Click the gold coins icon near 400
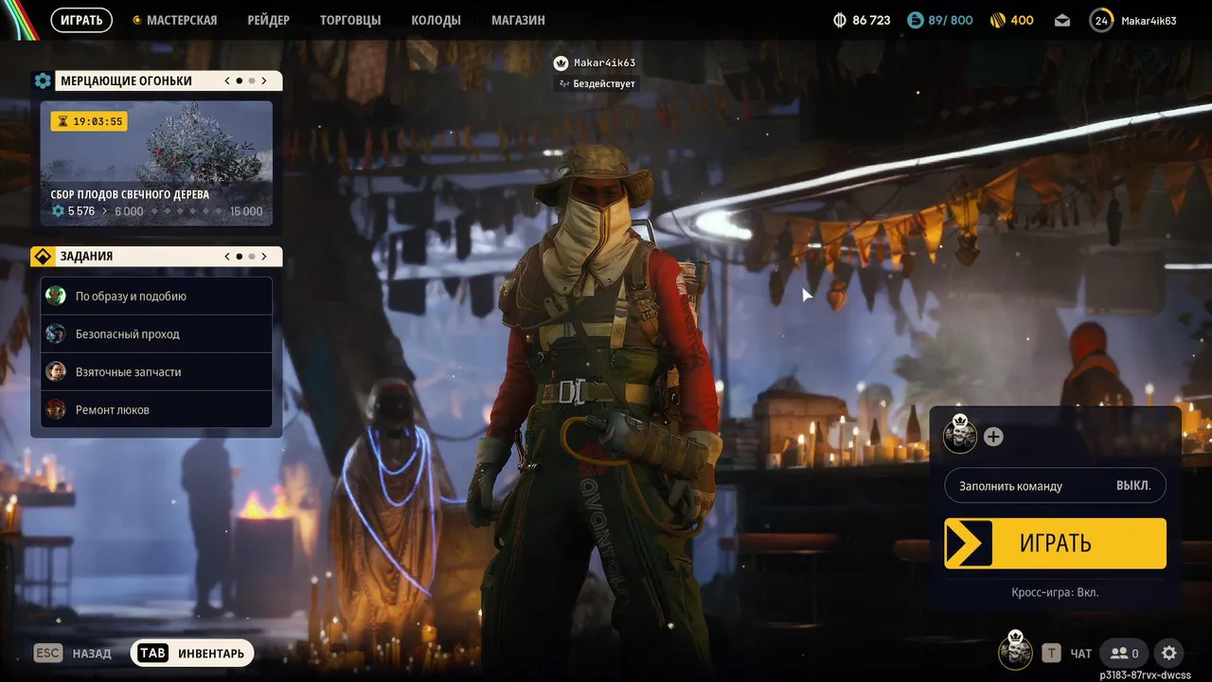Screen dimensions: 1212x682 (x=998, y=20)
